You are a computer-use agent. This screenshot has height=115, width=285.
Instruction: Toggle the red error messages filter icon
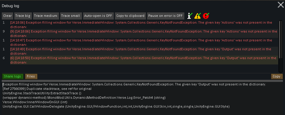point(206,16)
